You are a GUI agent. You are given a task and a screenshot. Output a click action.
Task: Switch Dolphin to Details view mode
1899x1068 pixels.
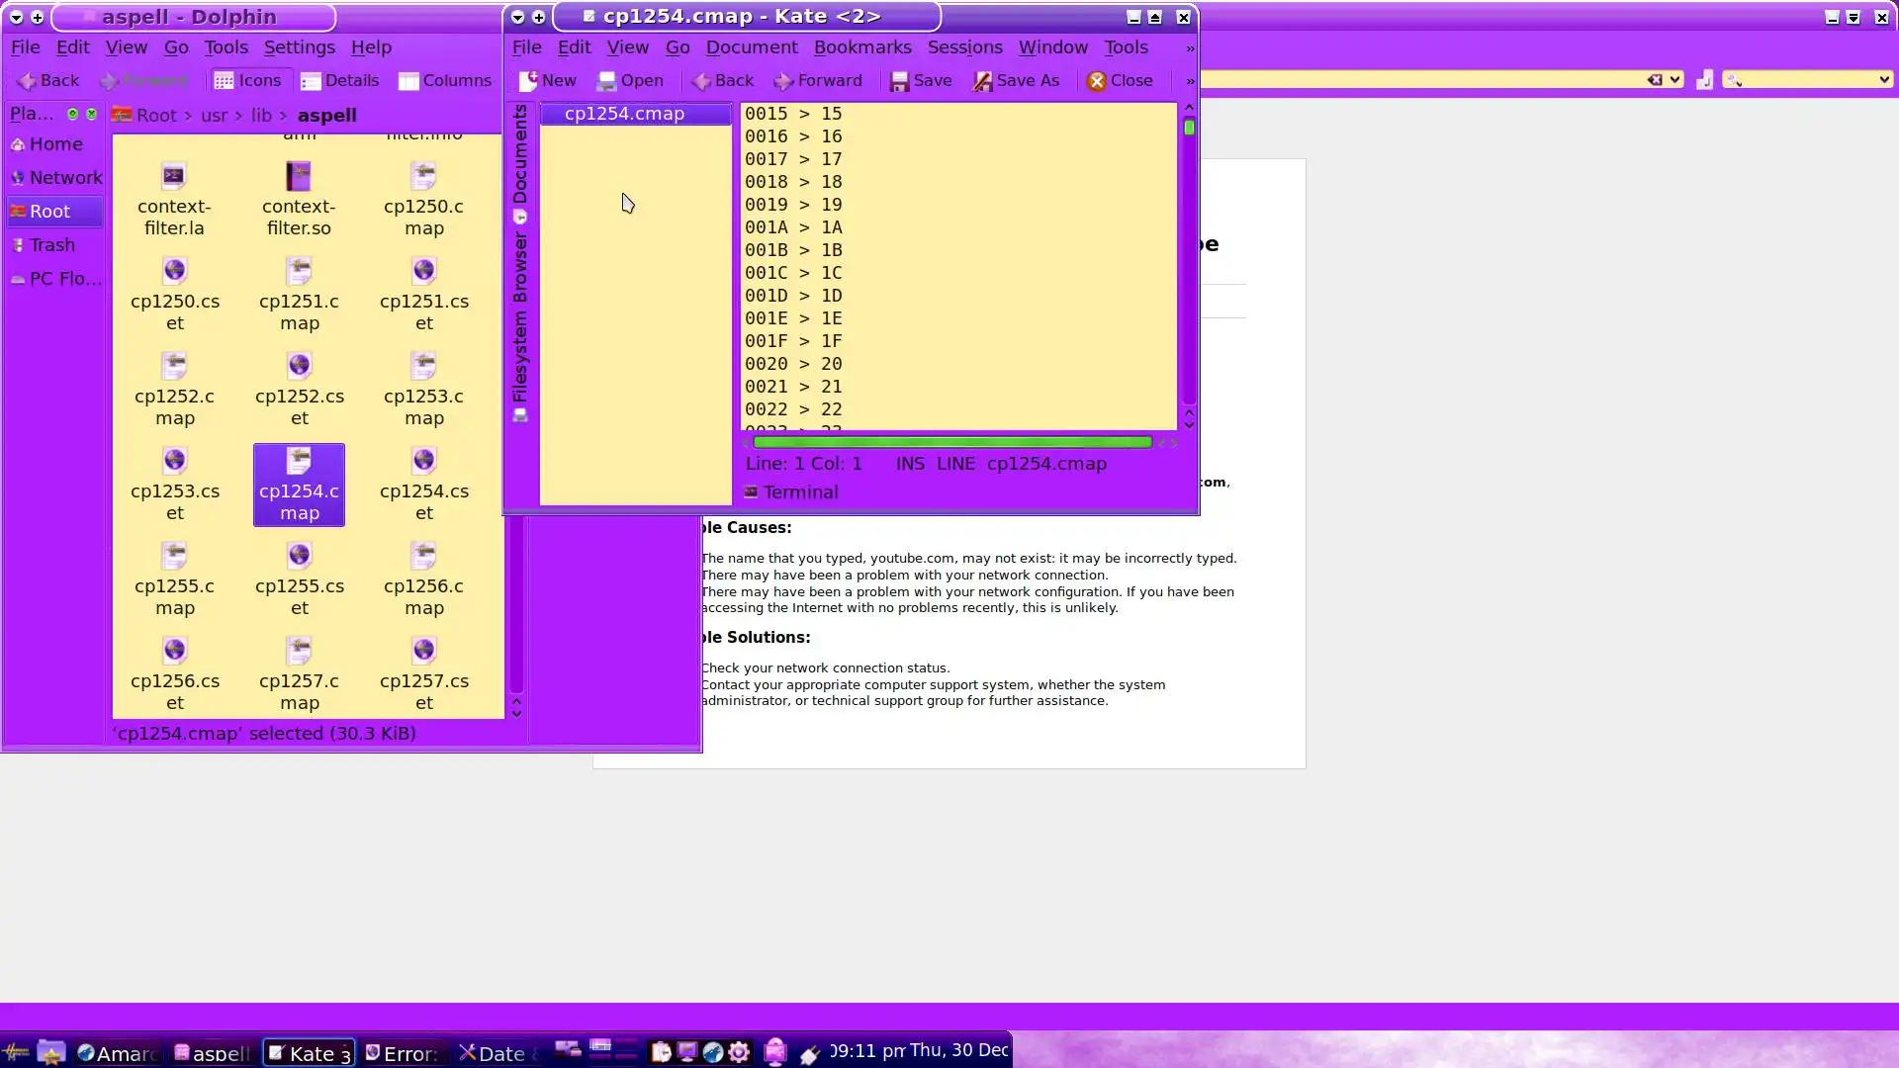tap(339, 81)
